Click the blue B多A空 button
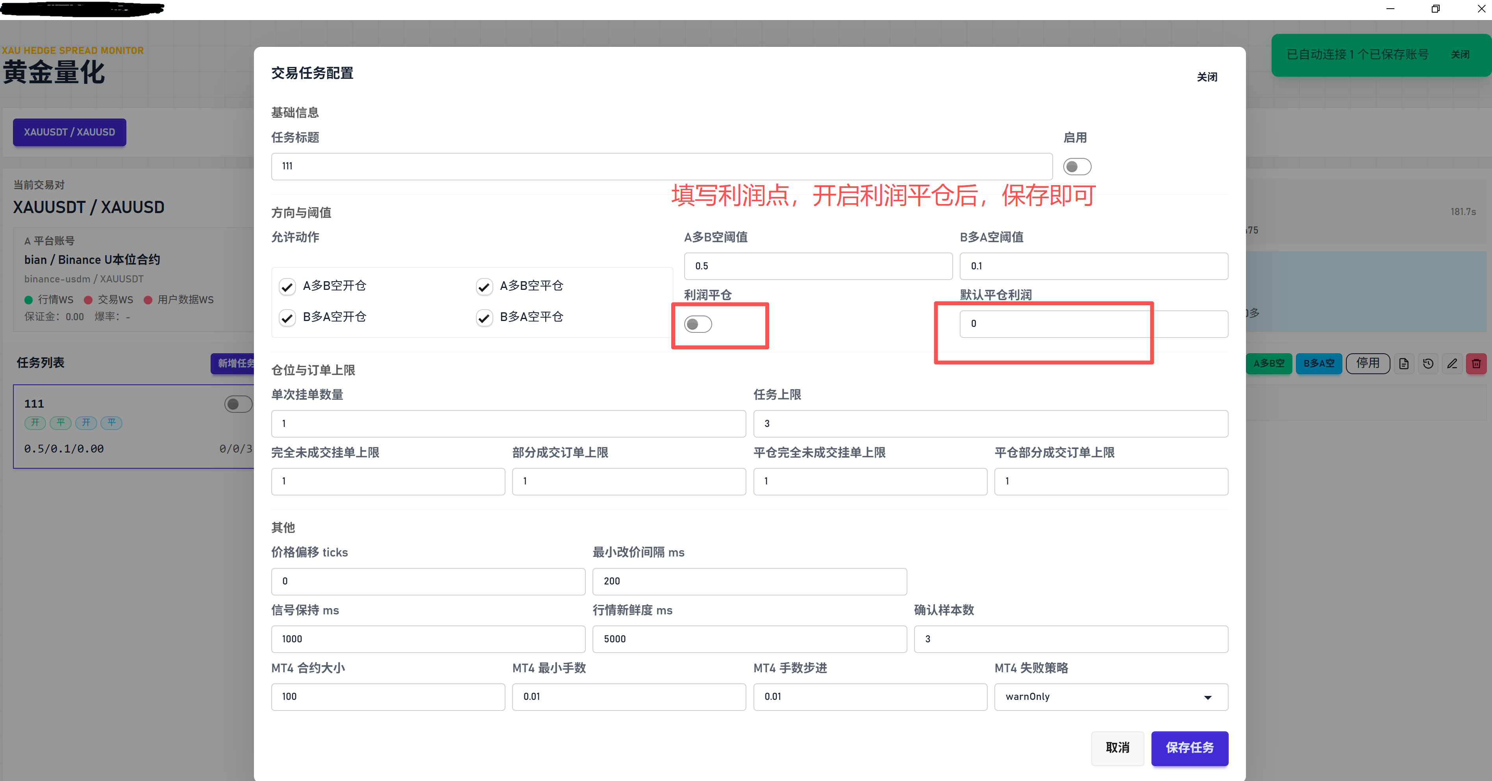The height and width of the screenshot is (781, 1492). point(1318,364)
